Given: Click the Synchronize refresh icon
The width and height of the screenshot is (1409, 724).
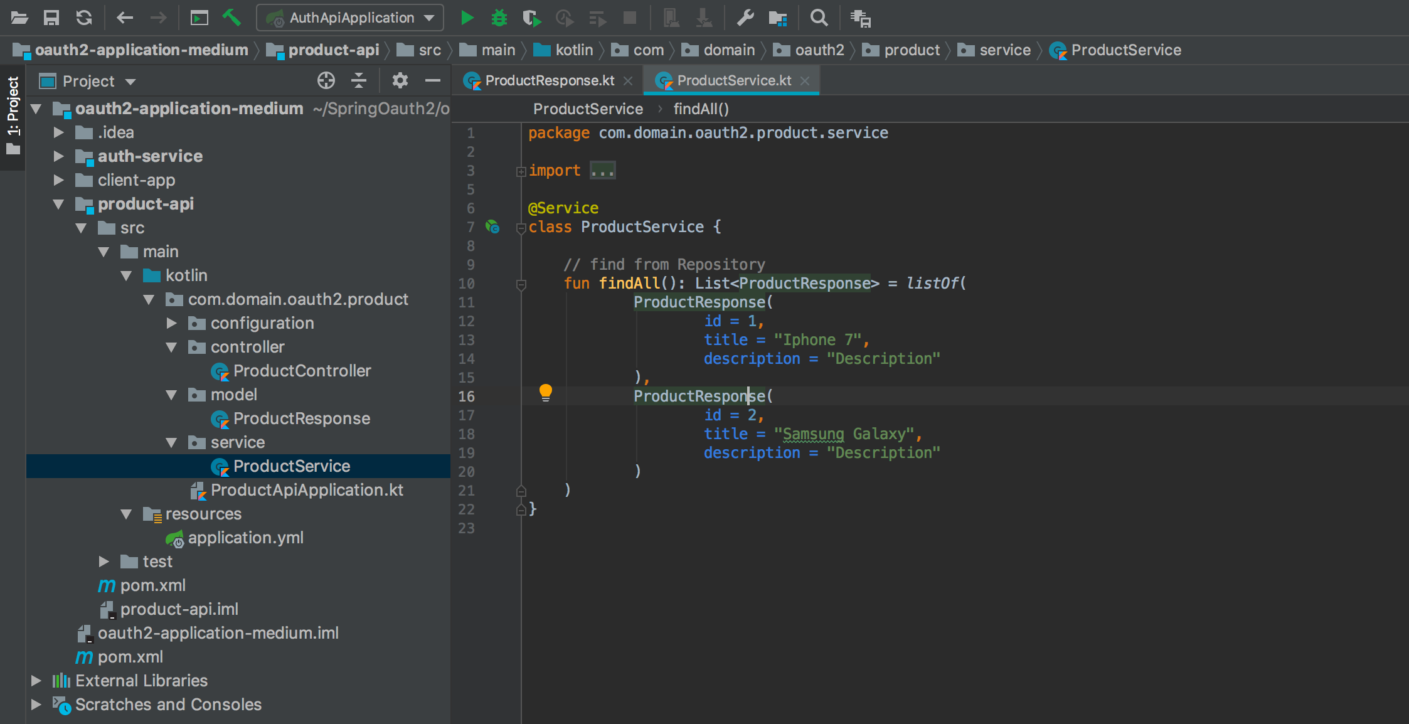Looking at the screenshot, I should 84,18.
